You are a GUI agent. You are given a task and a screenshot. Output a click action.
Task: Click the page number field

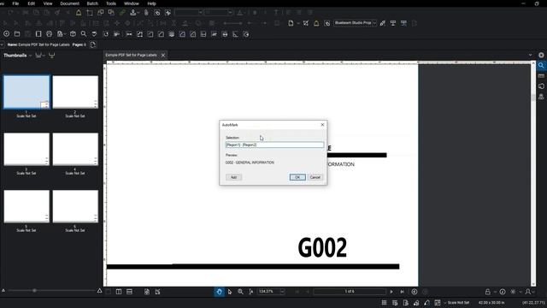[x=350, y=292]
